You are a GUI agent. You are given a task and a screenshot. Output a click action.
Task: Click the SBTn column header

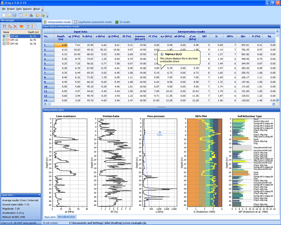230,38
